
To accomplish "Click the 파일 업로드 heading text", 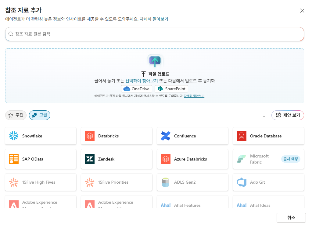I will click(x=159, y=74).
